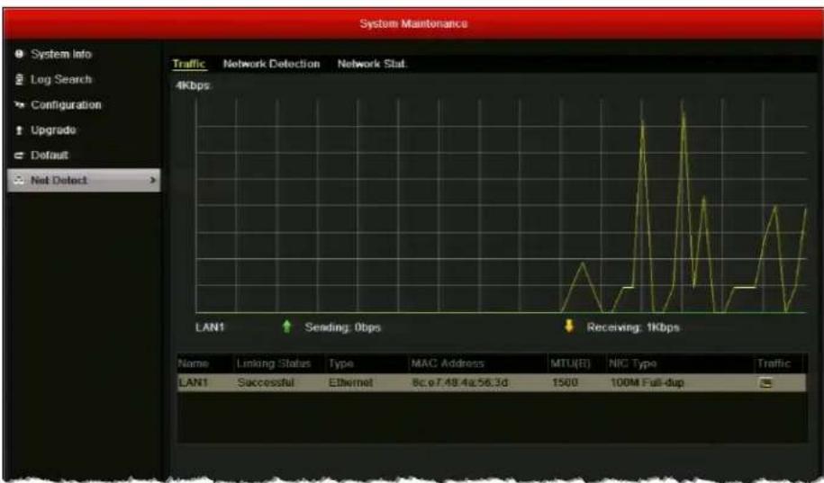824x483 pixels.
Task: Click the NIC Type column header
Action: coord(632,363)
